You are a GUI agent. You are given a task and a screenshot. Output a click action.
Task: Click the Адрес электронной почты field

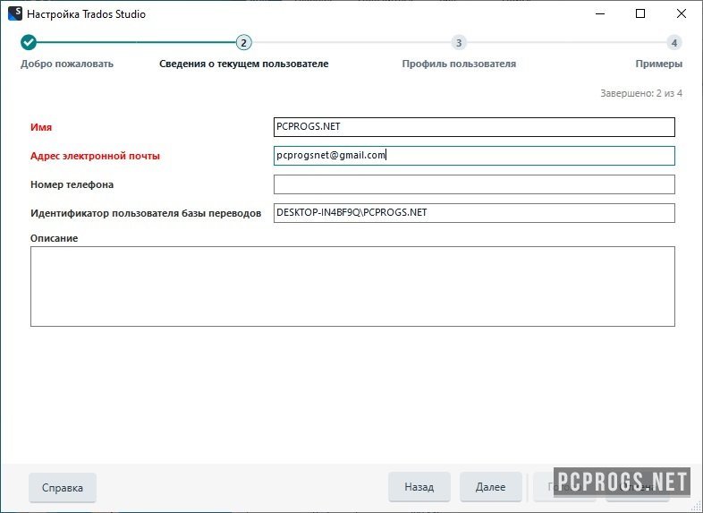(474, 156)
